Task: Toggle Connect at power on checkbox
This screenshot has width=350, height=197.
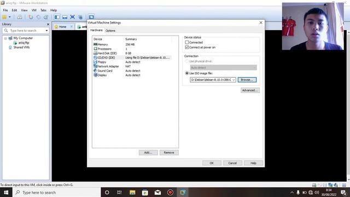Action: tap(187, 48)
